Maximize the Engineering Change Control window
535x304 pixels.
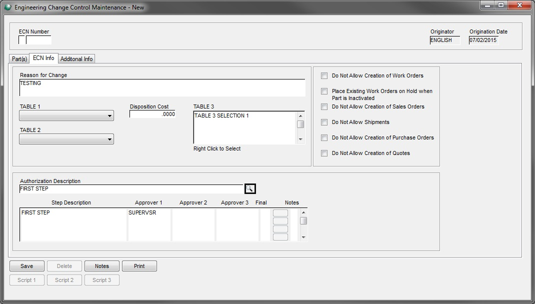pyautogui.click(x=501, y=5)
